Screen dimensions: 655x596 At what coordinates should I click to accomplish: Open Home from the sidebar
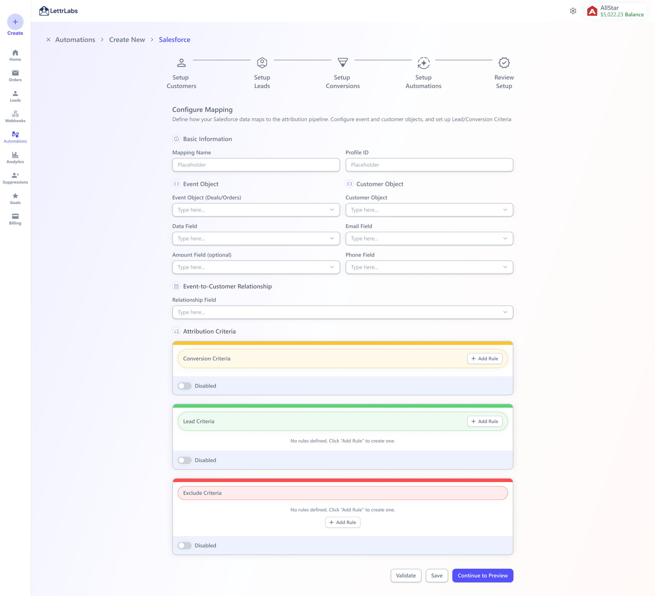pos(15,55)
